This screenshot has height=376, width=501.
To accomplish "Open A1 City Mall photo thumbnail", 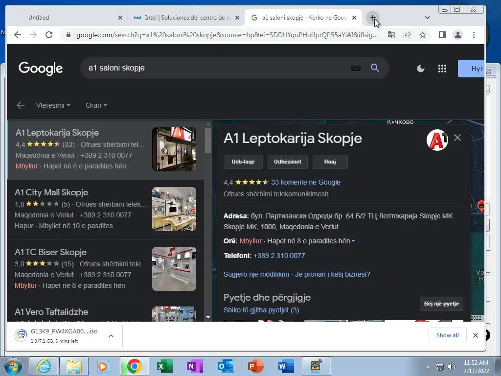I will click(x=174, y=209).
